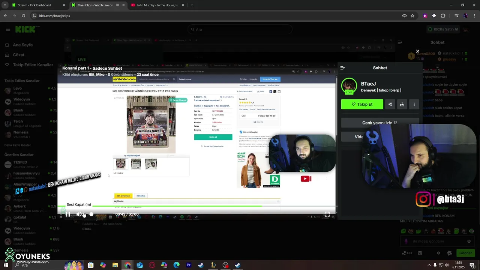Open the Ayberk Grand Theft Auto channel

[x=30, y=208]
